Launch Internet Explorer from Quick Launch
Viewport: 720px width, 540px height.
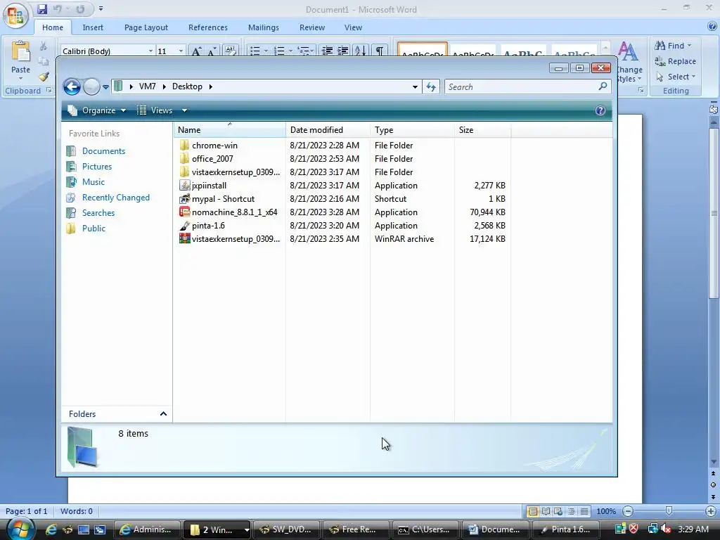pyautogui.click(x=51, y=529)
